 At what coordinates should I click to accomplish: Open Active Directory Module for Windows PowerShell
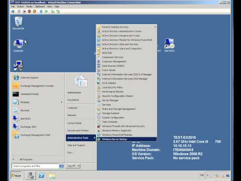[127, 40]
